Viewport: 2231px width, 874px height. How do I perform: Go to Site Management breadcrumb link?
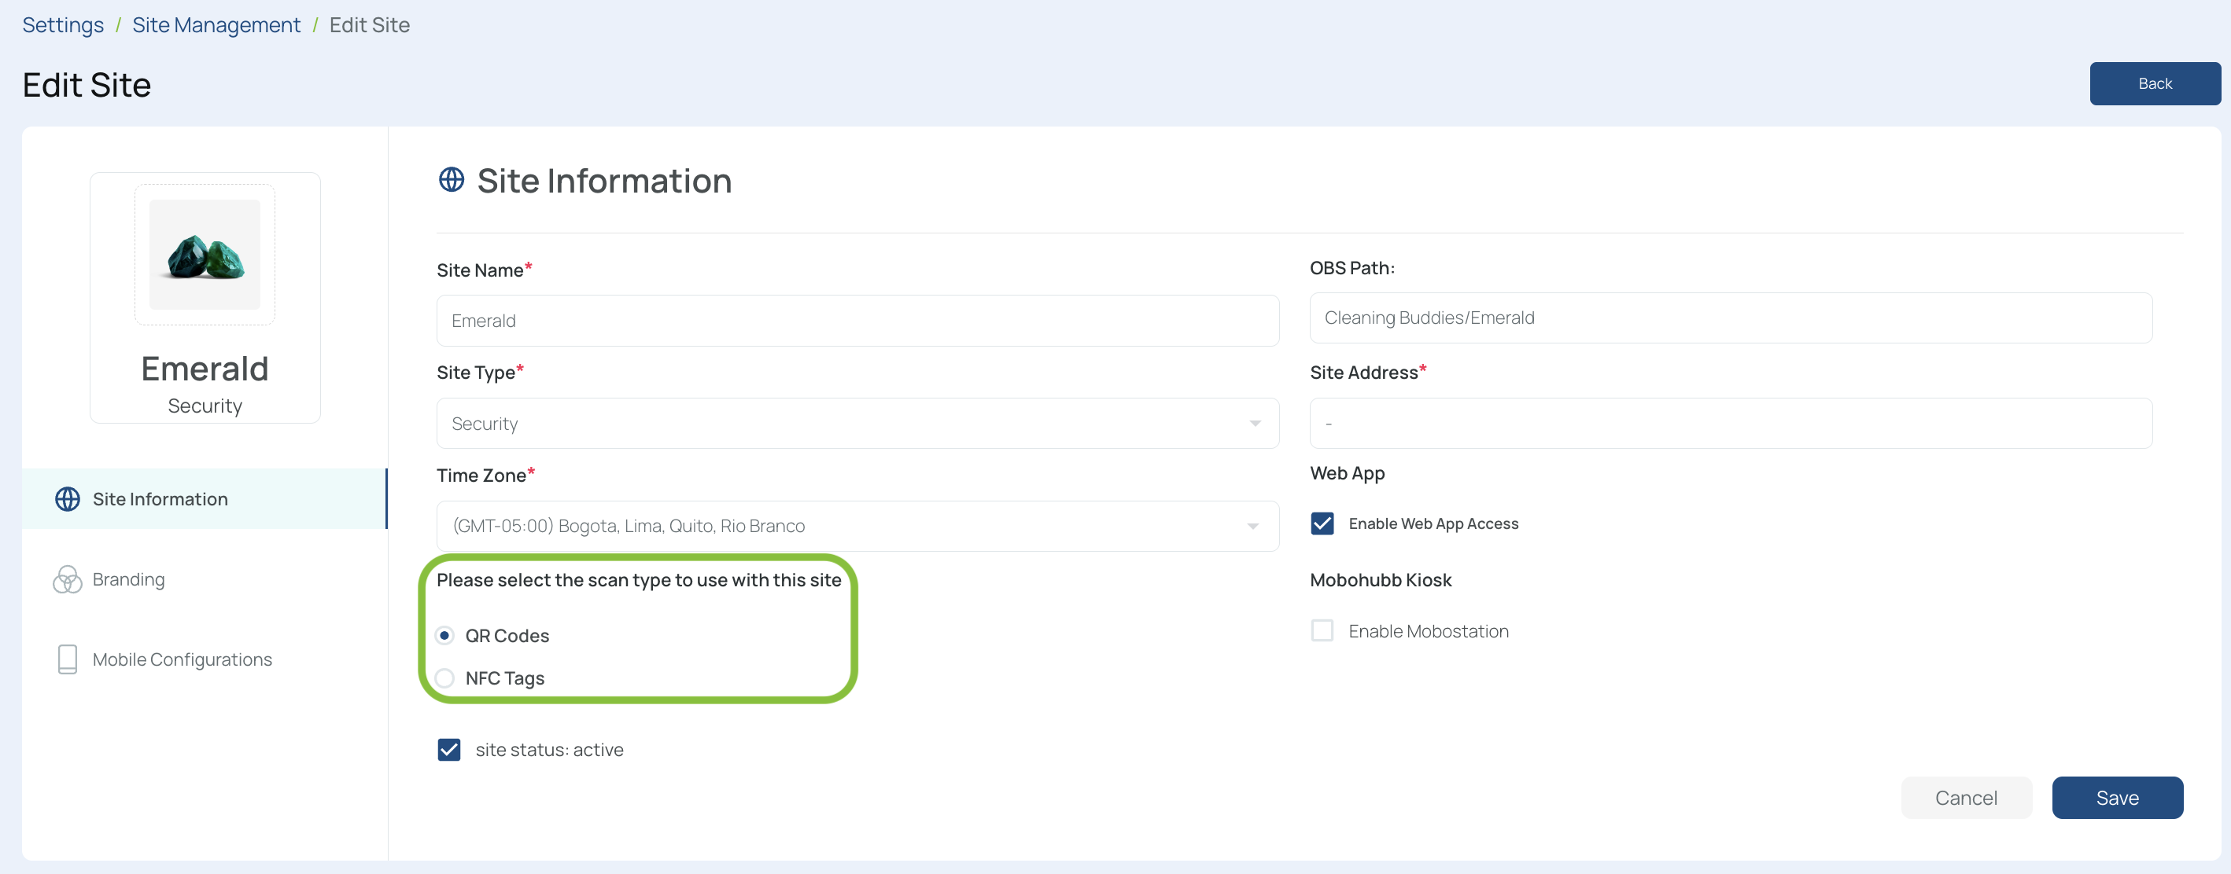click(216, 25)
